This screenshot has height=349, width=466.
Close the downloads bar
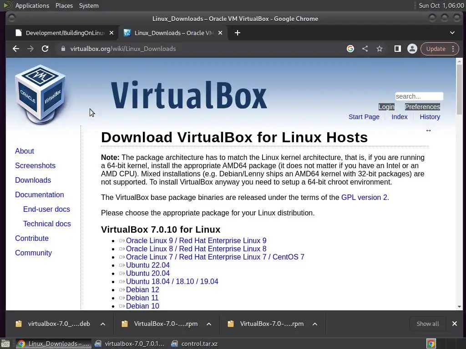(455, 324)
